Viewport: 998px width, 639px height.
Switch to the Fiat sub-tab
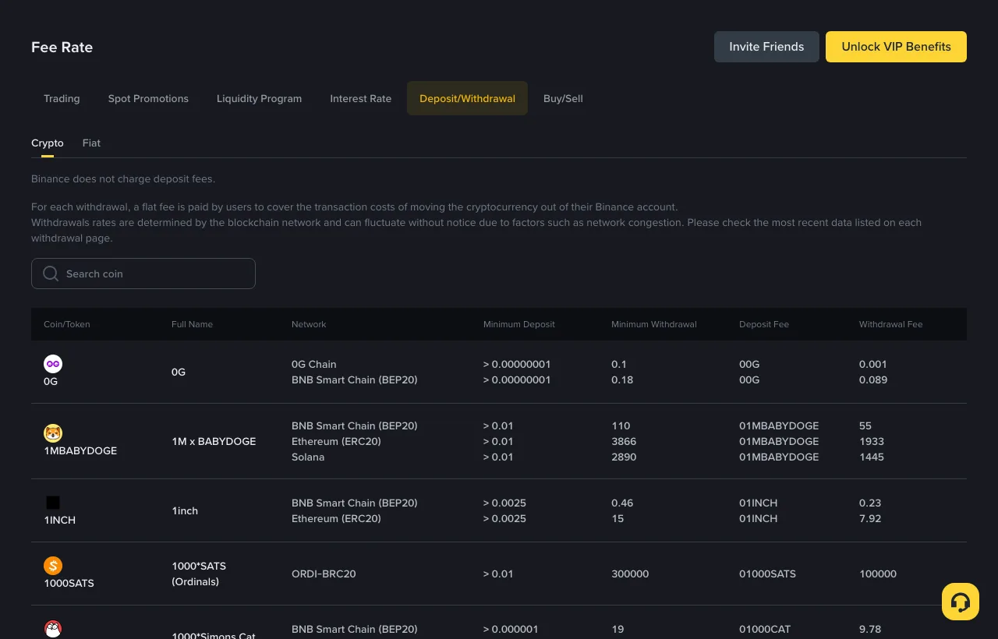coord(91,143)
